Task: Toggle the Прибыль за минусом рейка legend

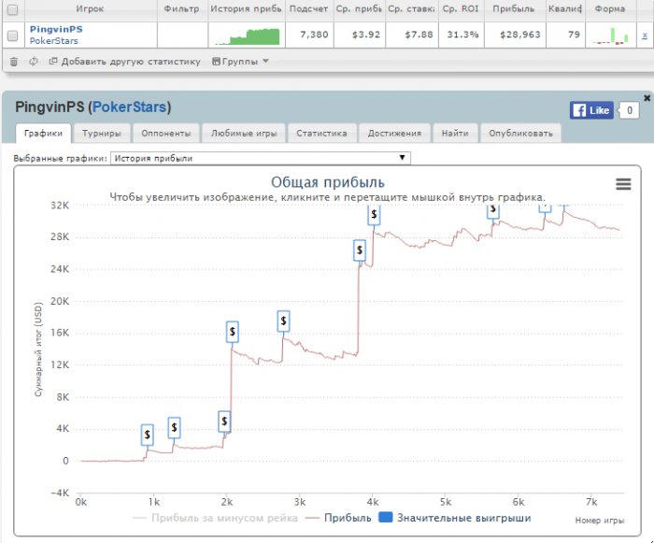Action: (x=215, y=518)
